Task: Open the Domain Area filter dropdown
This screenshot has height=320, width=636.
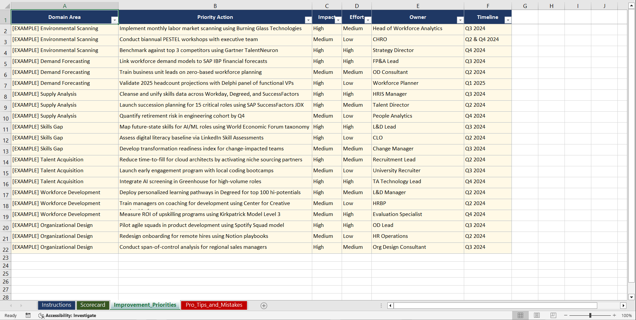Action: point(115,20)
